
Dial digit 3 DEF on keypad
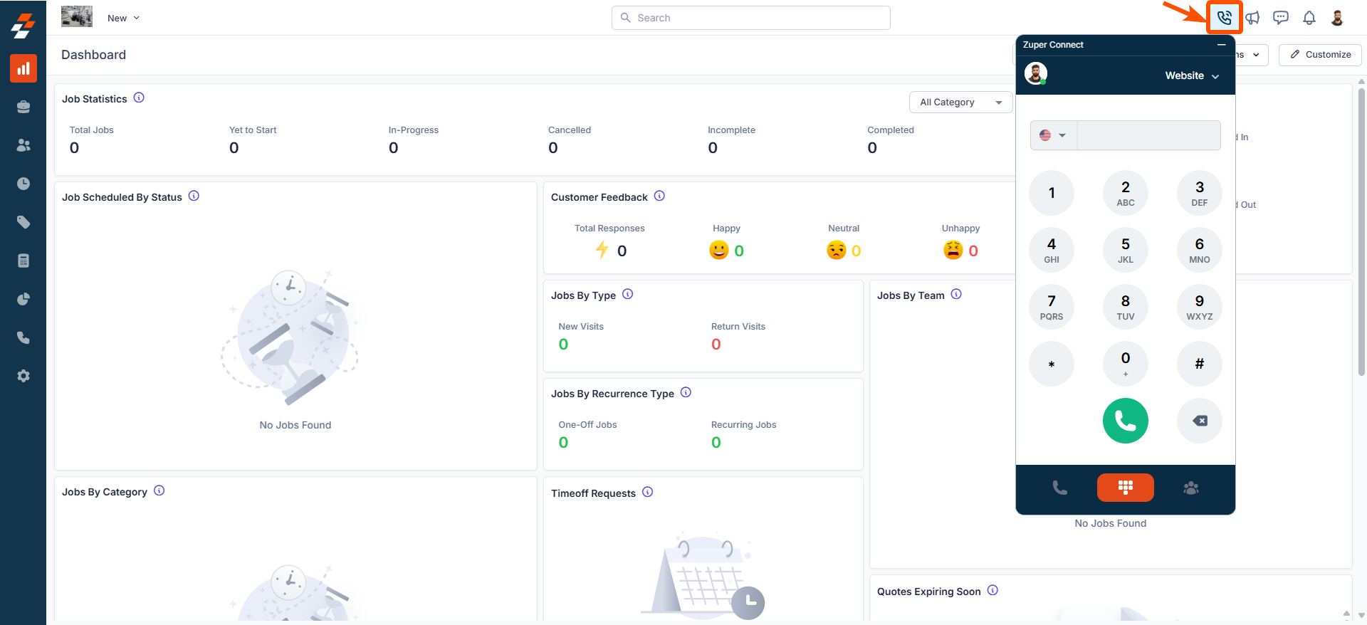pos(1200,193)
